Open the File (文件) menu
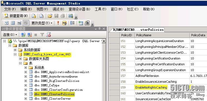207x101 pixels. point(10,9)
